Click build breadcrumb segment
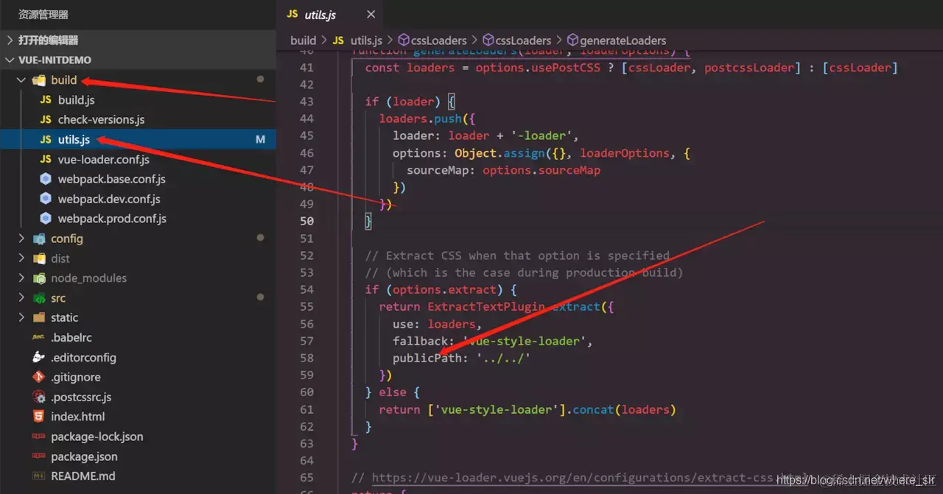943x494 pixels. 303,40
